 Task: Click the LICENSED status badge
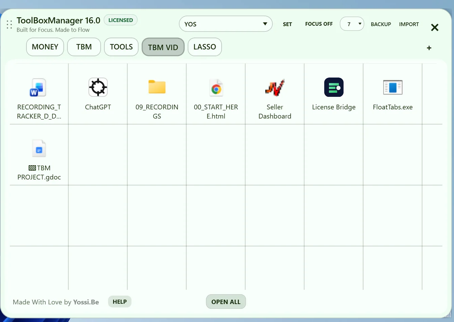(x=121, y=20)
